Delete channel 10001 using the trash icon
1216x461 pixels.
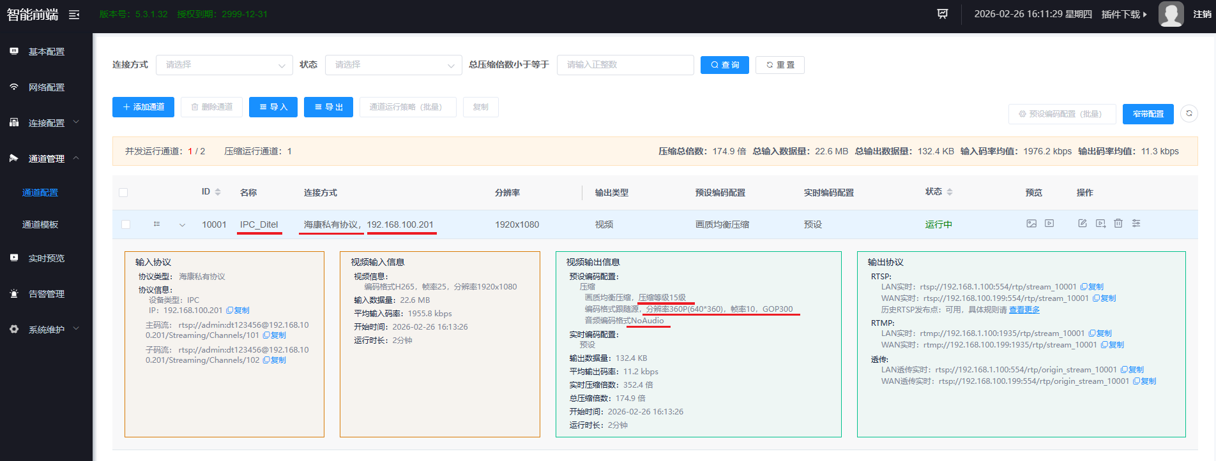pos(1118,224)
